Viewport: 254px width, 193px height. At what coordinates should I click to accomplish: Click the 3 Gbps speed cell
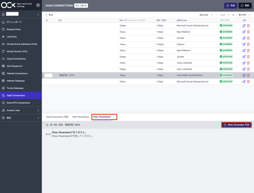tap(160, 44)
